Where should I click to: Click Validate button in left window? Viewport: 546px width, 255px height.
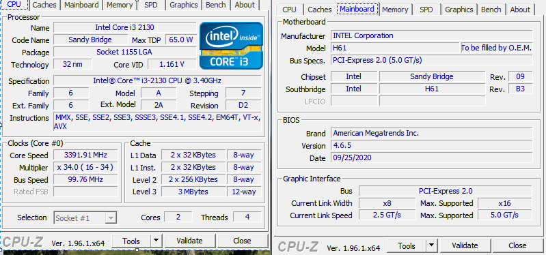189,241
